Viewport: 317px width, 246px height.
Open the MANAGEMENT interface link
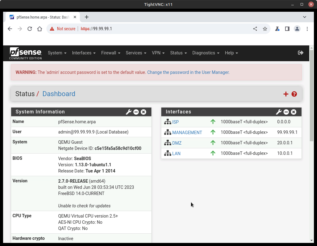point(187,132)
